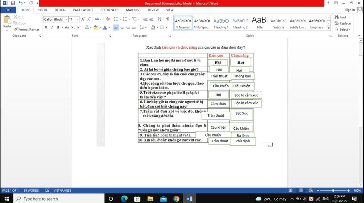364x203 pixels.
Task: Toggle Bold formatting
Action: [x=46, y=27]
